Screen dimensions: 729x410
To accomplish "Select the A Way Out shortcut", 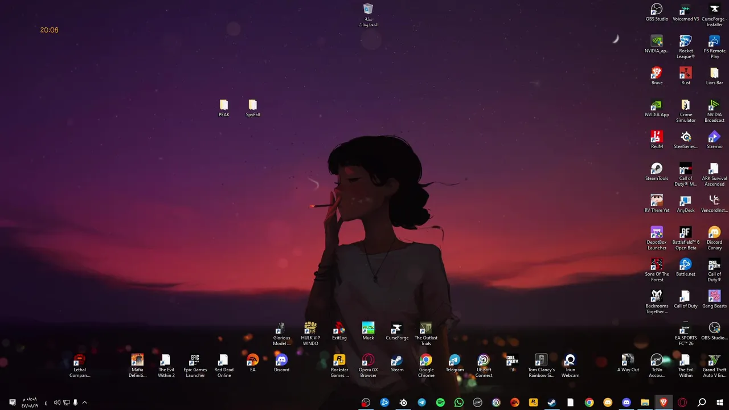I will [x=628, y=363].
